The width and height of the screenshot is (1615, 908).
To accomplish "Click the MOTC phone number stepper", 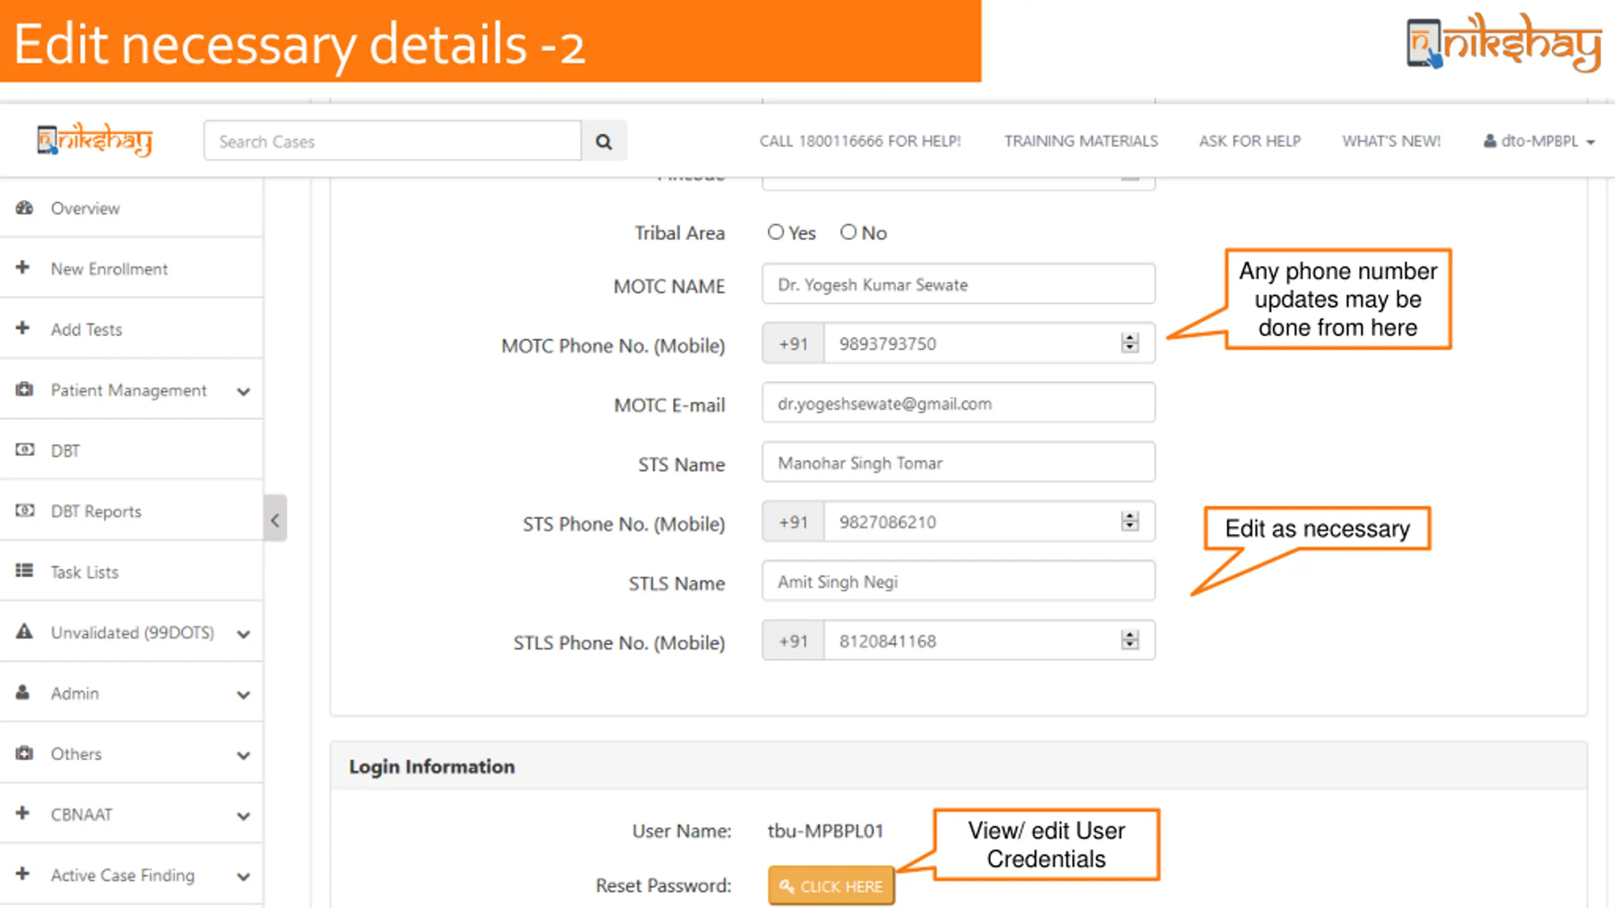I will (1130, 343).
